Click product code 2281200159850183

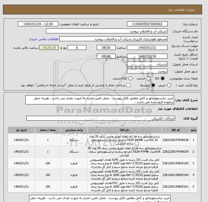point(176,163)
